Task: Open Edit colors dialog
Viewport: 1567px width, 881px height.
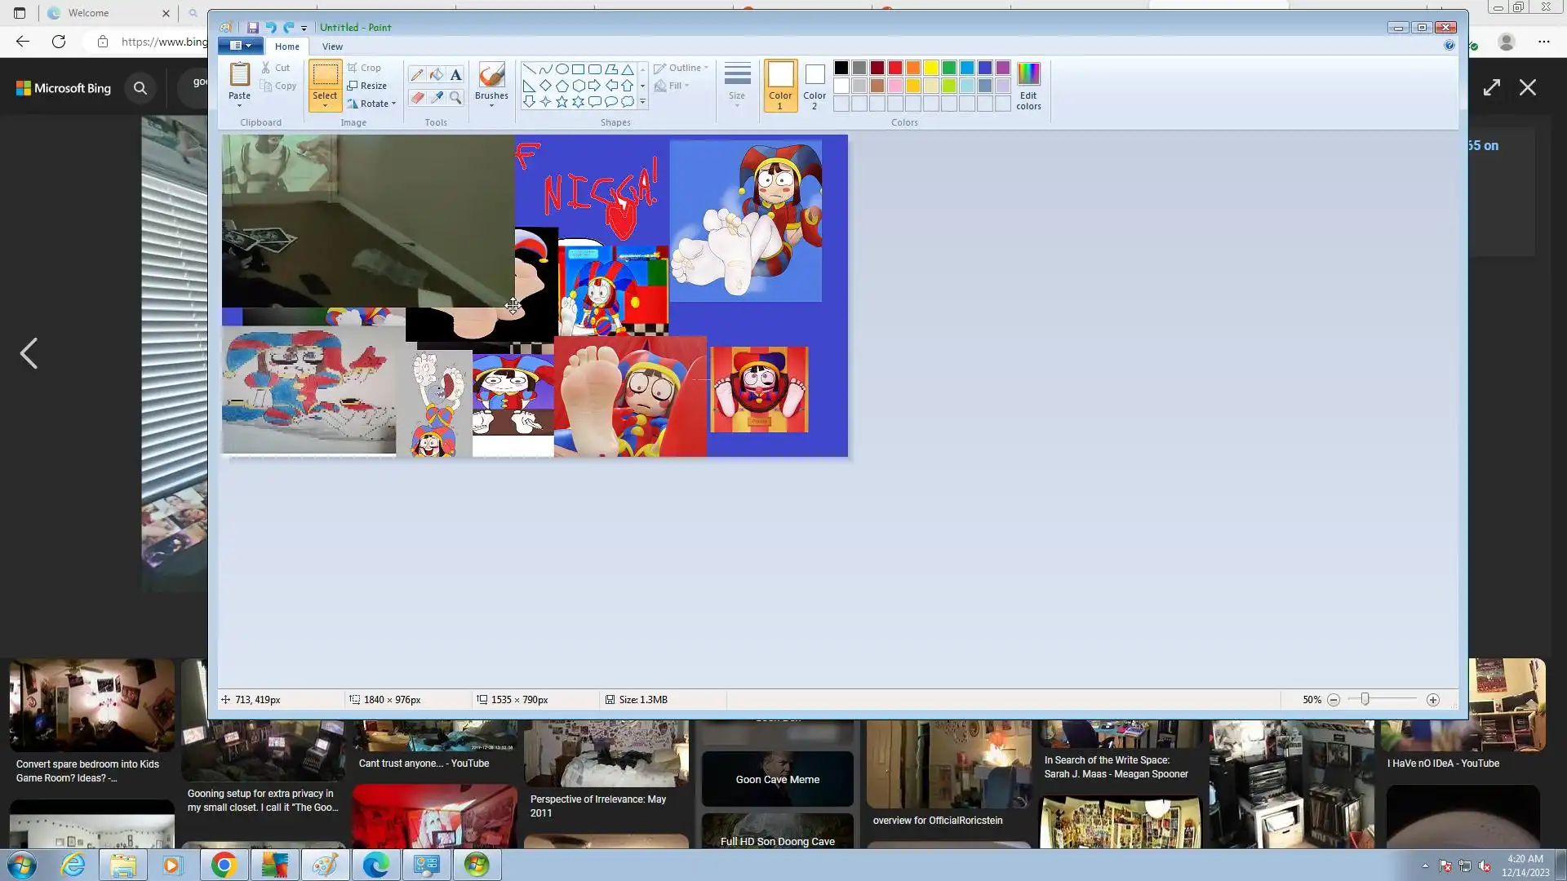Action: (x=1028, y=85)
